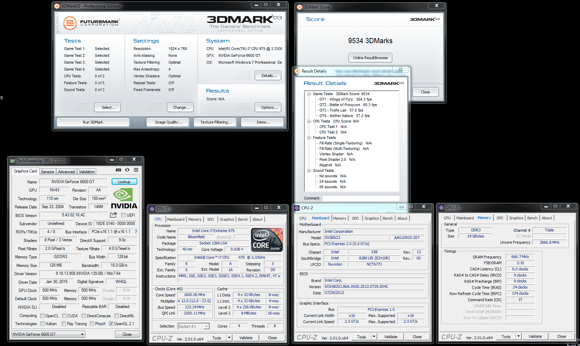Screen dimensions: 580x346
Task: Click the Run 3DMark button
Action: [93, 122]
